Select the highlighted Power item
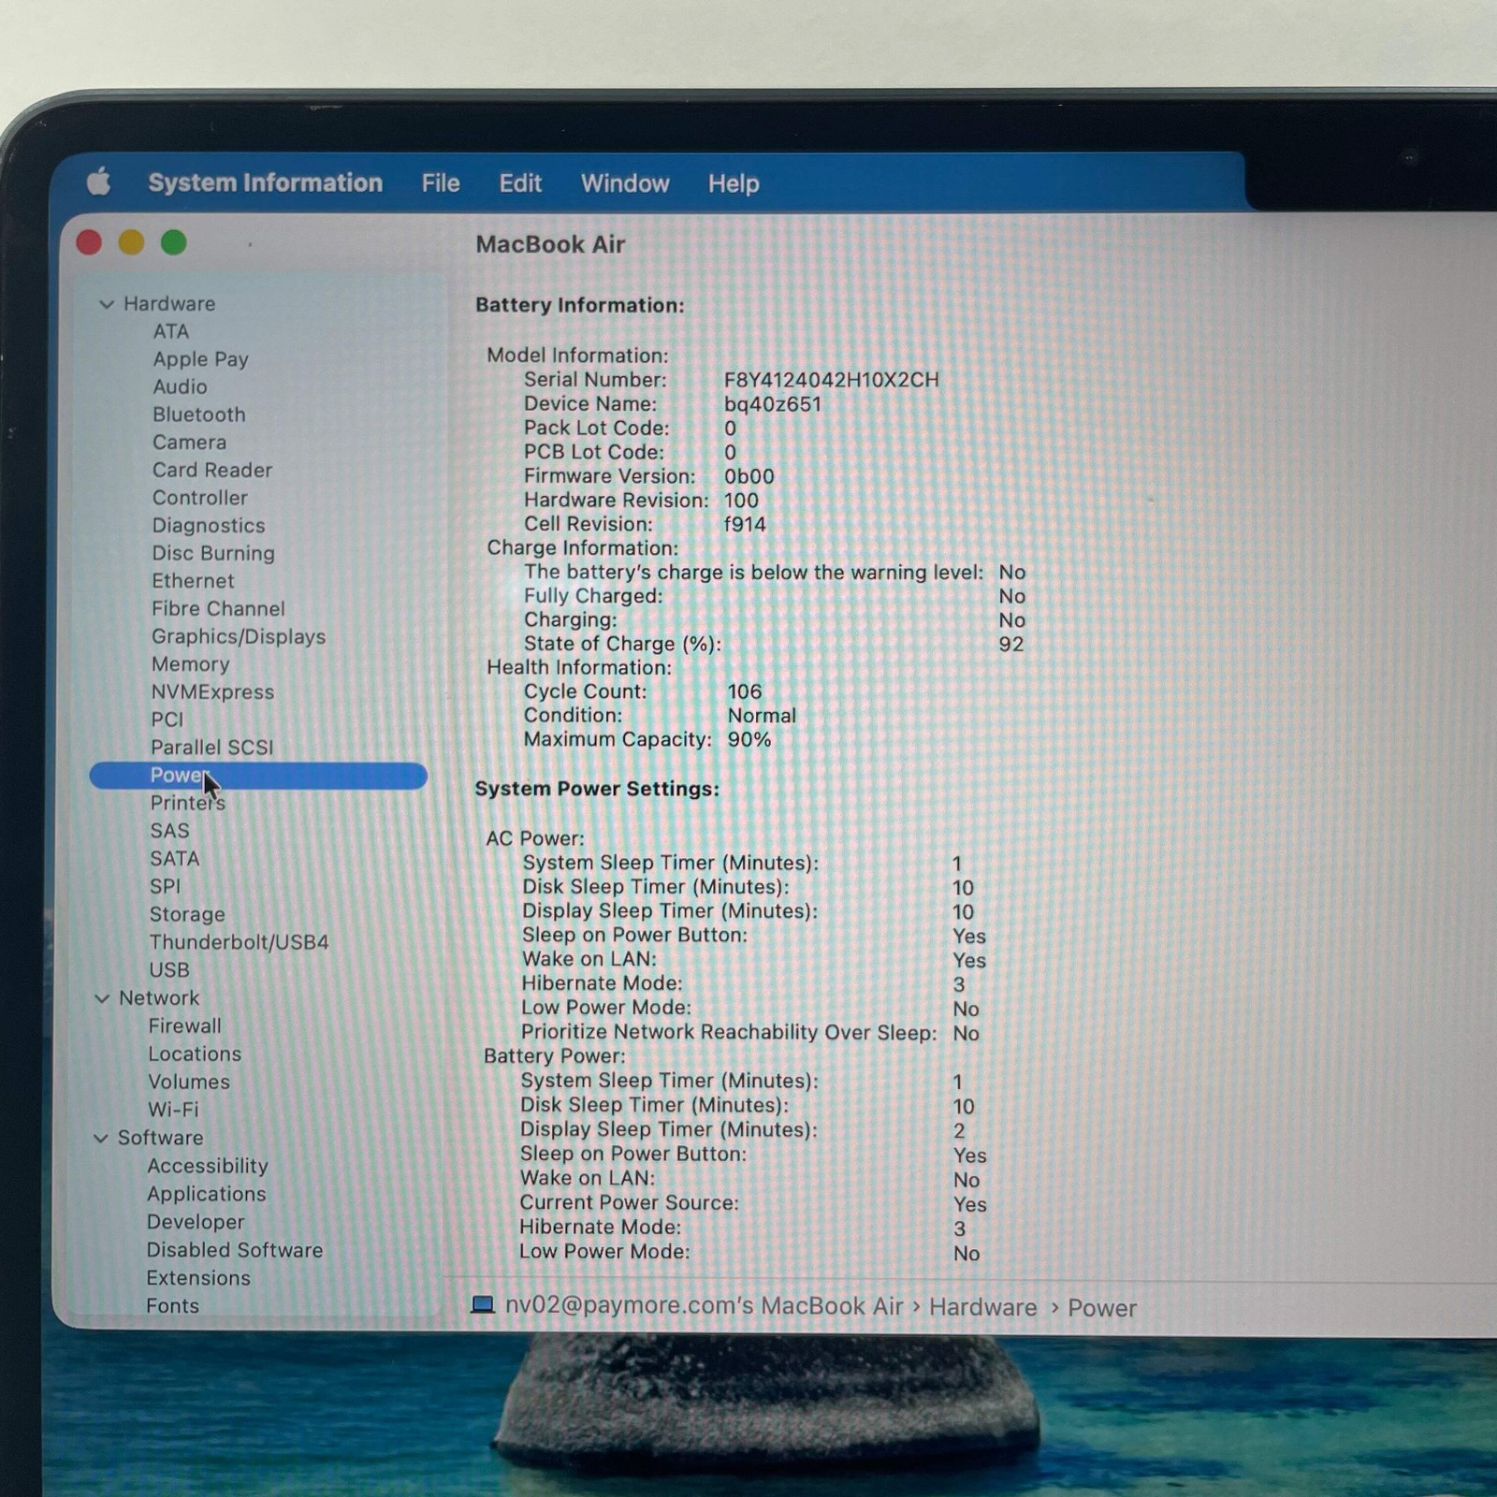 (258, 776)
